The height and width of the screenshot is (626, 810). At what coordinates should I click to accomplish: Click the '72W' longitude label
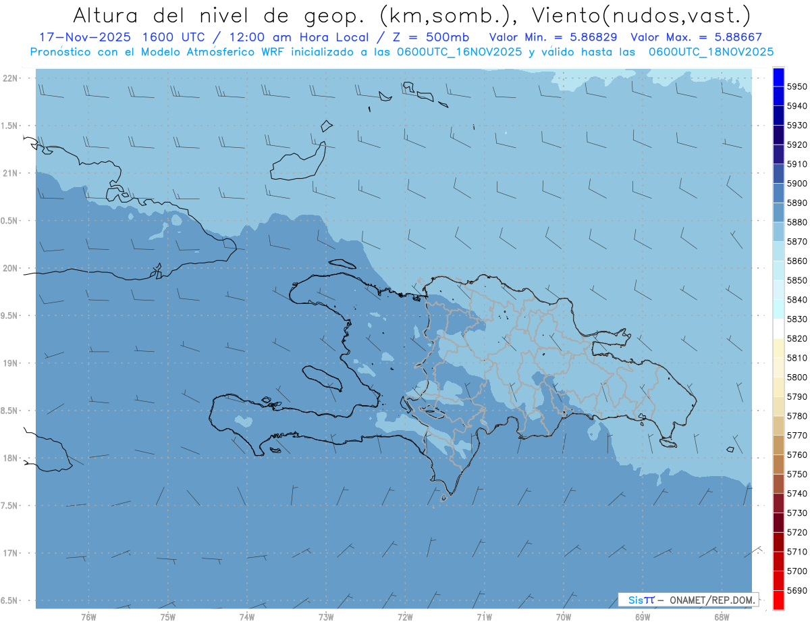point(405,617)
